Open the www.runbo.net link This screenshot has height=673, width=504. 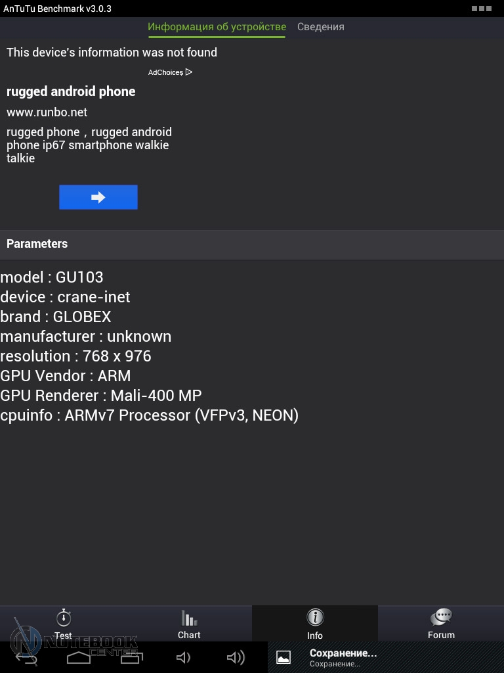[47, 112]
